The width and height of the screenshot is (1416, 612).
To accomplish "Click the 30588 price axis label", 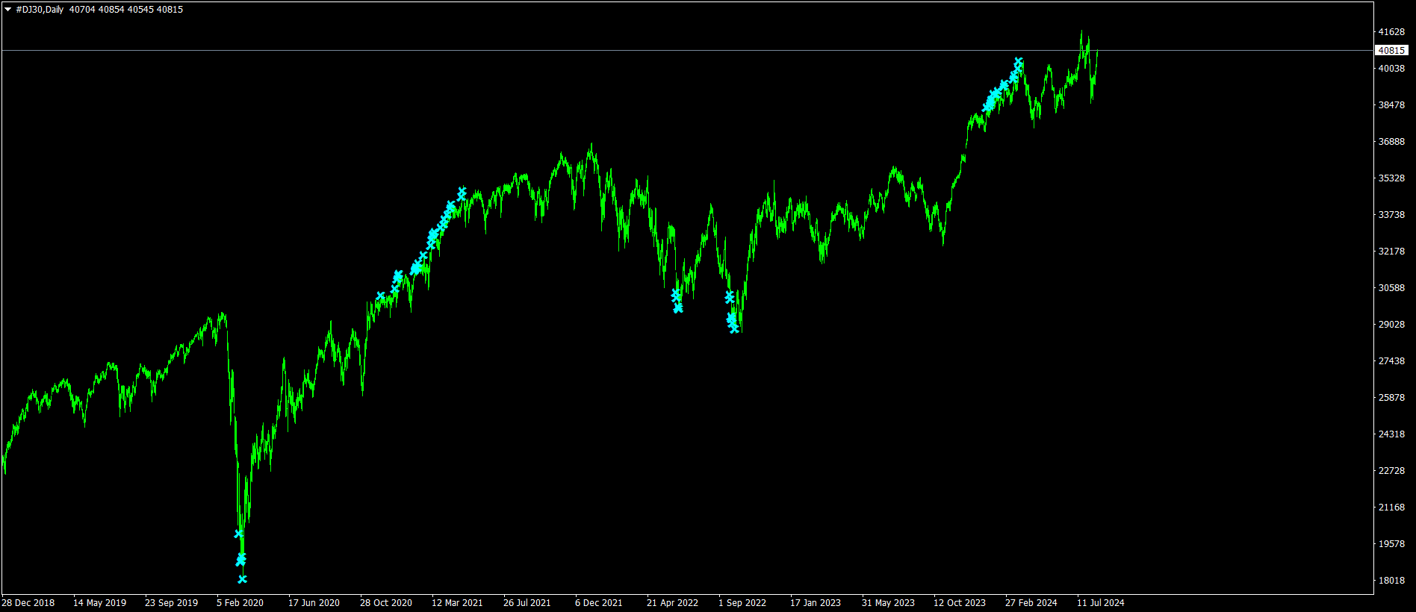I will point(1391,288).
